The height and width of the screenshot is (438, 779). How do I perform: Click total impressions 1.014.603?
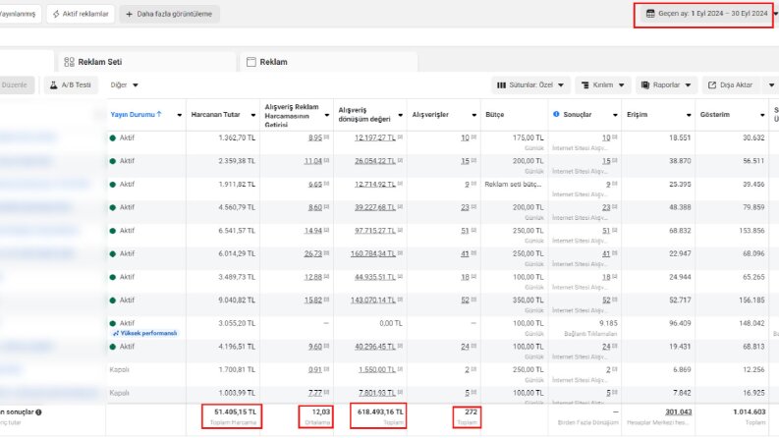tap(750, 411)
